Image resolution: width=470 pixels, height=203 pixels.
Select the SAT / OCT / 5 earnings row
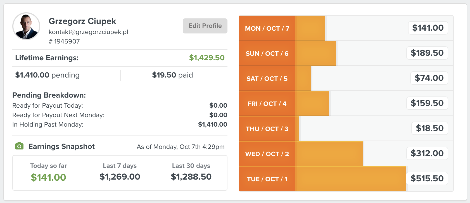(346, 78)
